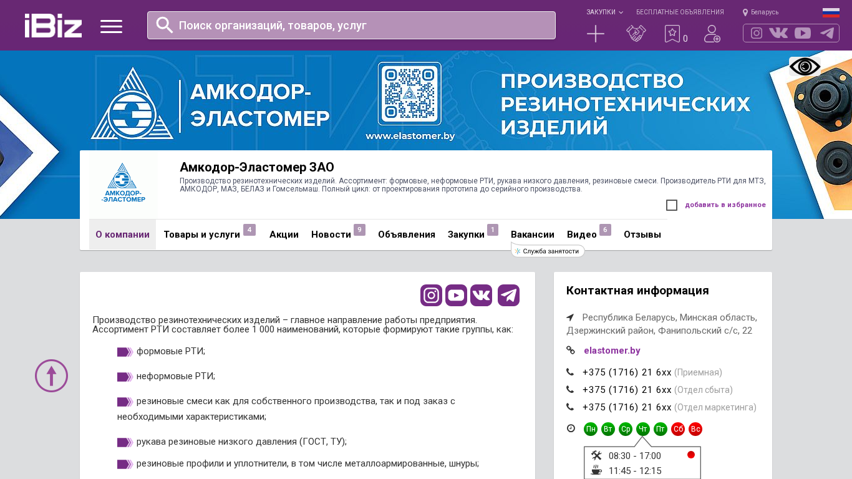This screenshot has height=479, width=852.
Task: Open the Объявления tab
Action: [407, 235]
